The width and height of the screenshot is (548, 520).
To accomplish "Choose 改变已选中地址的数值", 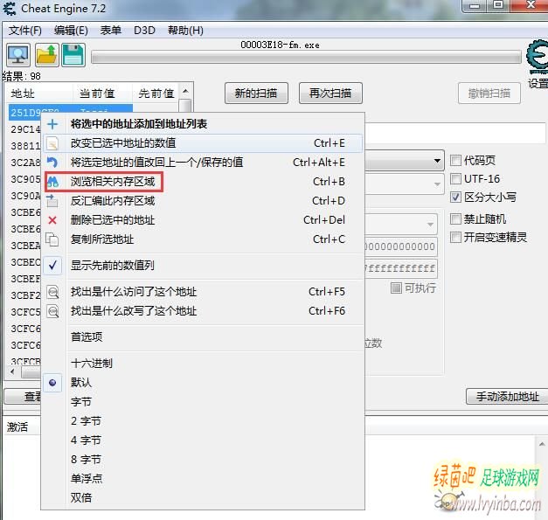I will [203, 143].
